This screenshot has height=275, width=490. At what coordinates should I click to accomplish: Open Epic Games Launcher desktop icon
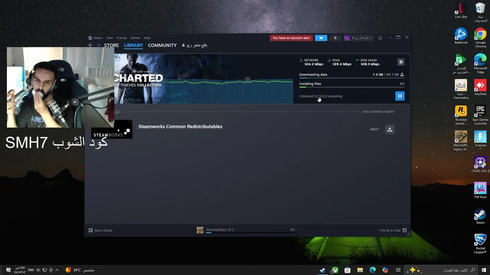pos(480,115)
